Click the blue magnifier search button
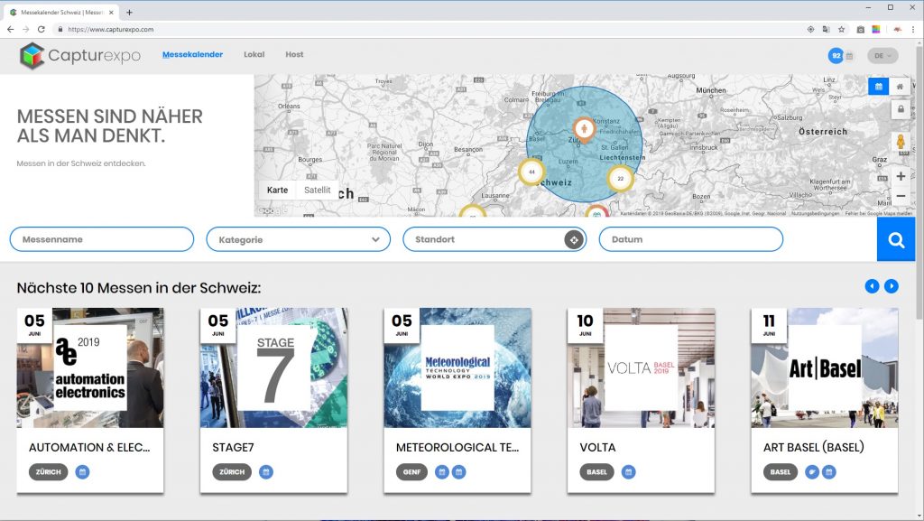This screenshot has width=924, height=521. [x=896, y=239]
